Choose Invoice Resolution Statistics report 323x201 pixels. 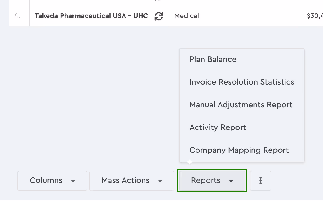point(242,82)
